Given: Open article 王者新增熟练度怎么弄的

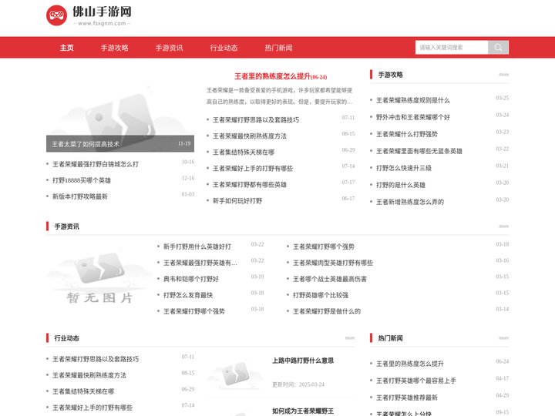Looking at the screenshot, I should pyautogui.click(x=410, y=202).
